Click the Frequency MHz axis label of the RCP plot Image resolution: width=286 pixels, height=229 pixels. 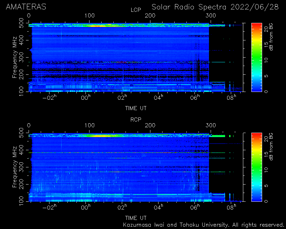15,167
